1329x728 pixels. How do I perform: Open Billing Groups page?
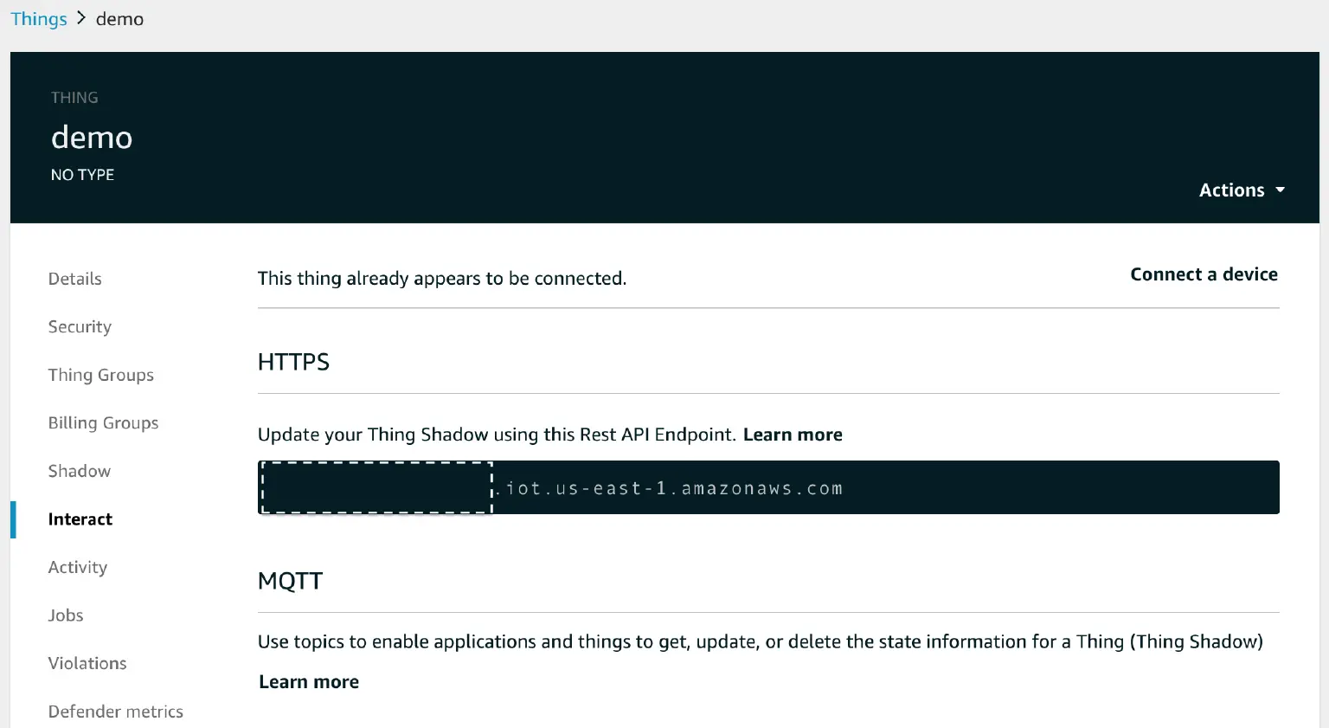(103, 422)
